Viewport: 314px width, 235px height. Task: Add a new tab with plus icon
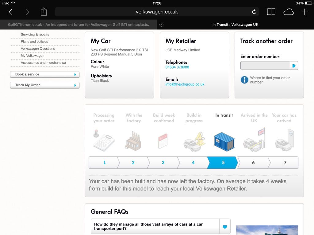point(304,12)
